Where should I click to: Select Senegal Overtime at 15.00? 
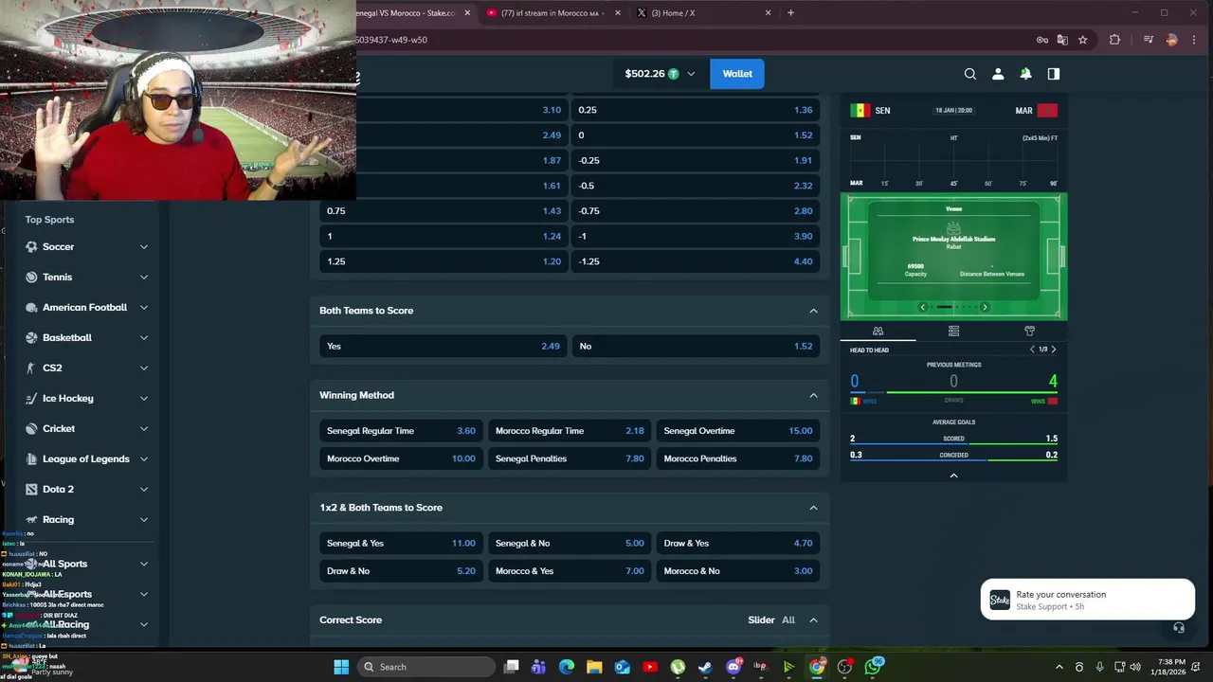pos(738,431)
